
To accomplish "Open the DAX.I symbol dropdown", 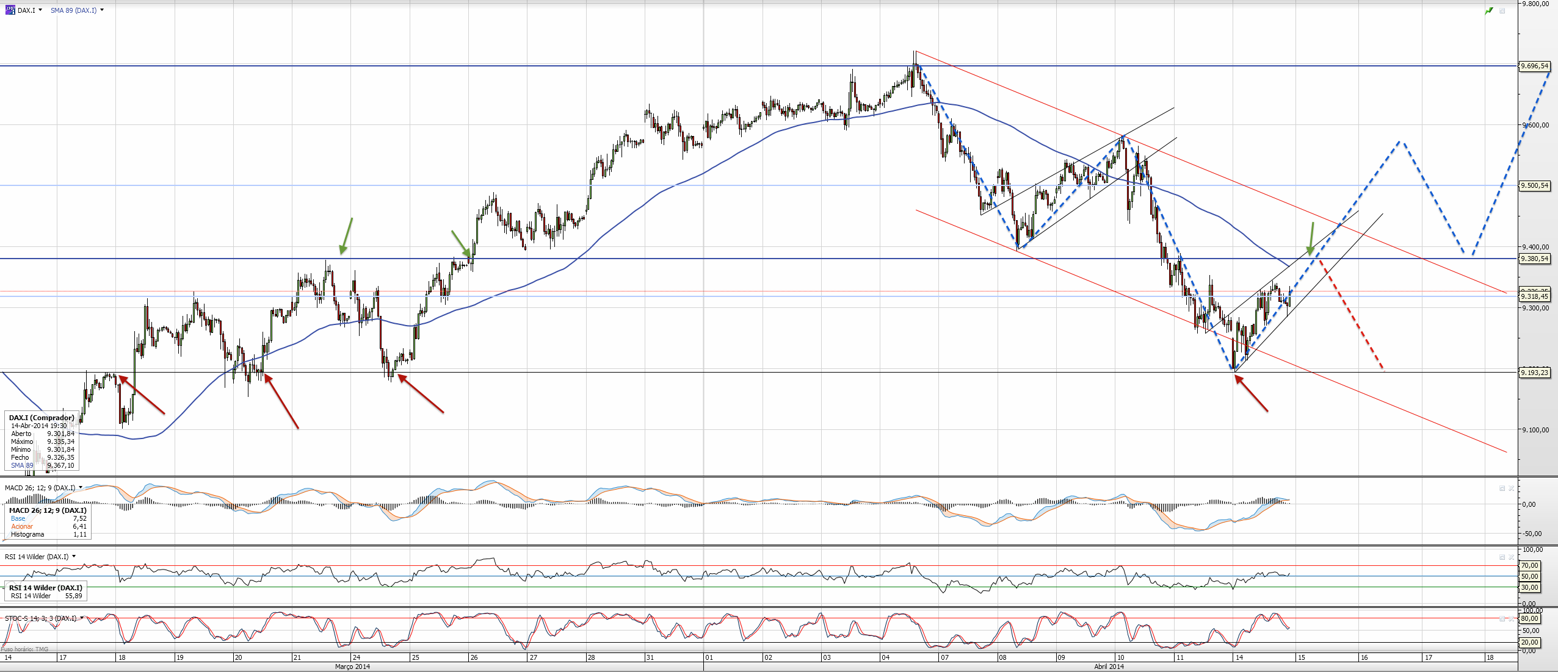I will pyautogui.click(x=40, y=10).
